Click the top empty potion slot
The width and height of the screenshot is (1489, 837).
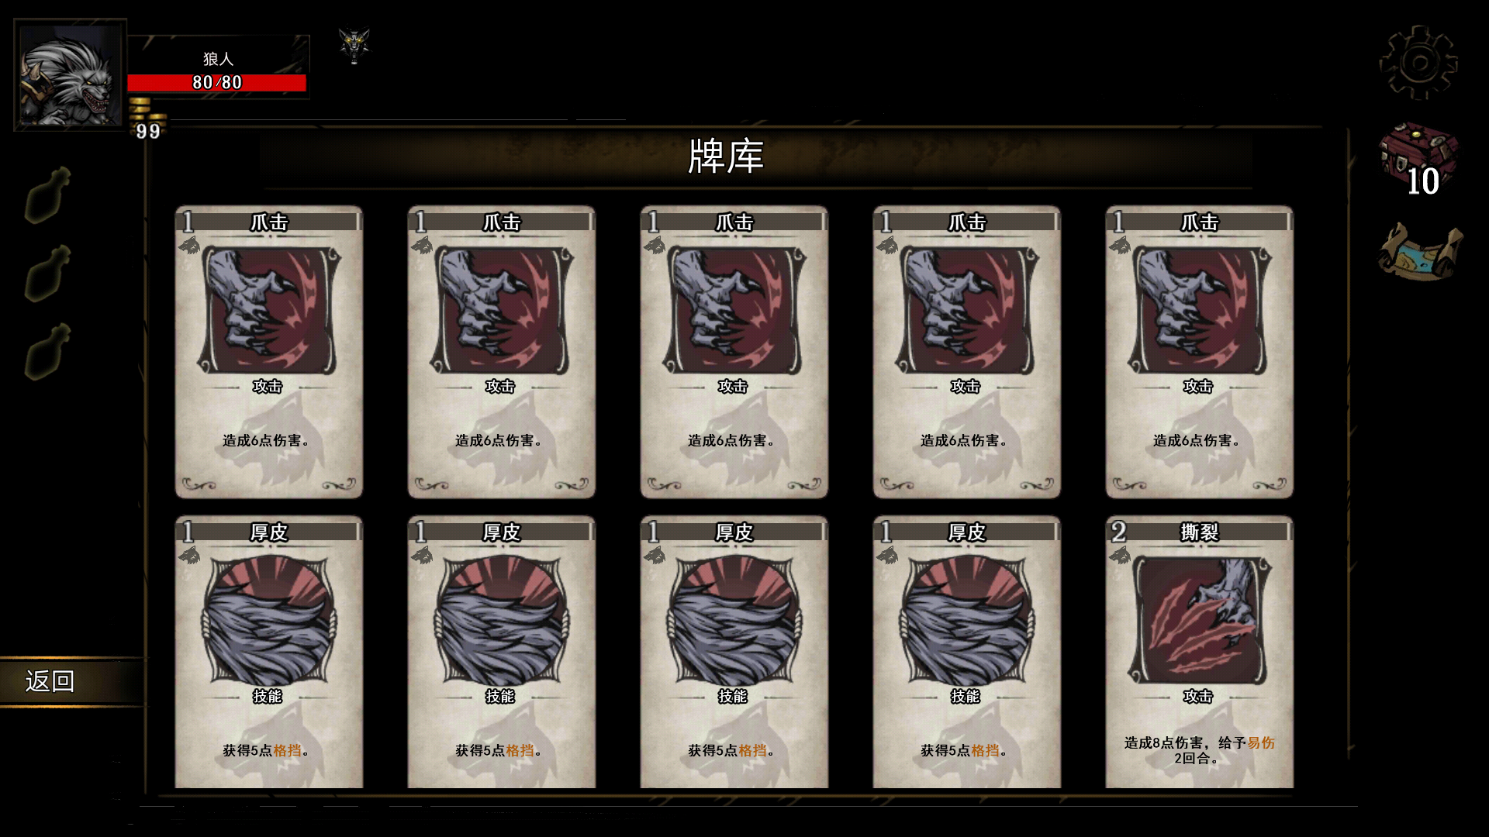pyautogui.click(x=48, y=195)
